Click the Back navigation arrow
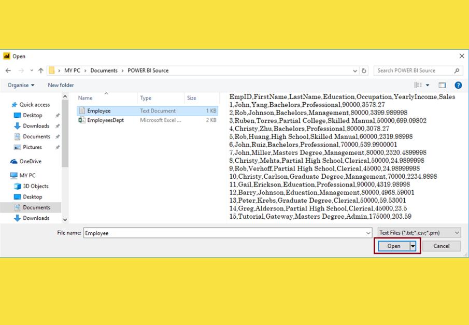This screenshot has height=325, width=469. [x=8, y=70]
